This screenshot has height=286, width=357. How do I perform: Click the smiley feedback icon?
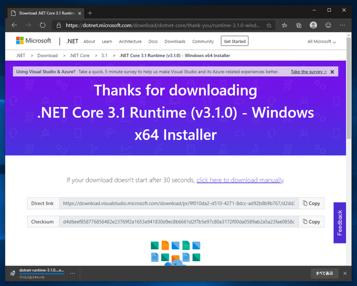tap(328, 25)
